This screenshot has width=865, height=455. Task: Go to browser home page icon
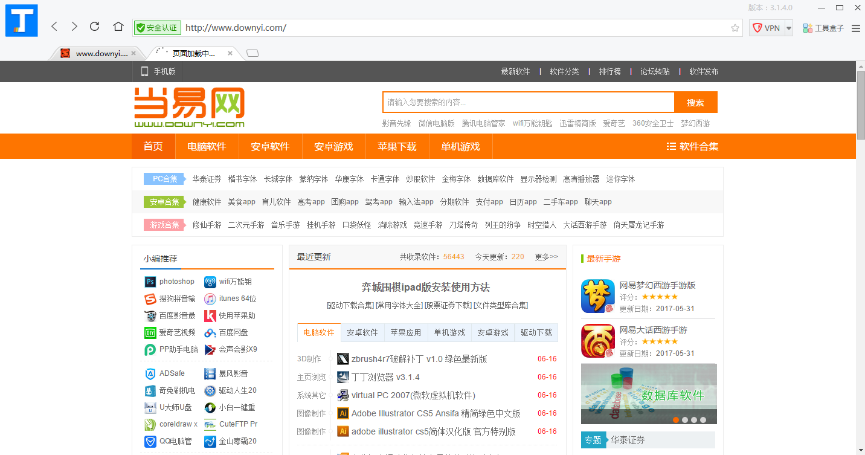pos(118,27)
